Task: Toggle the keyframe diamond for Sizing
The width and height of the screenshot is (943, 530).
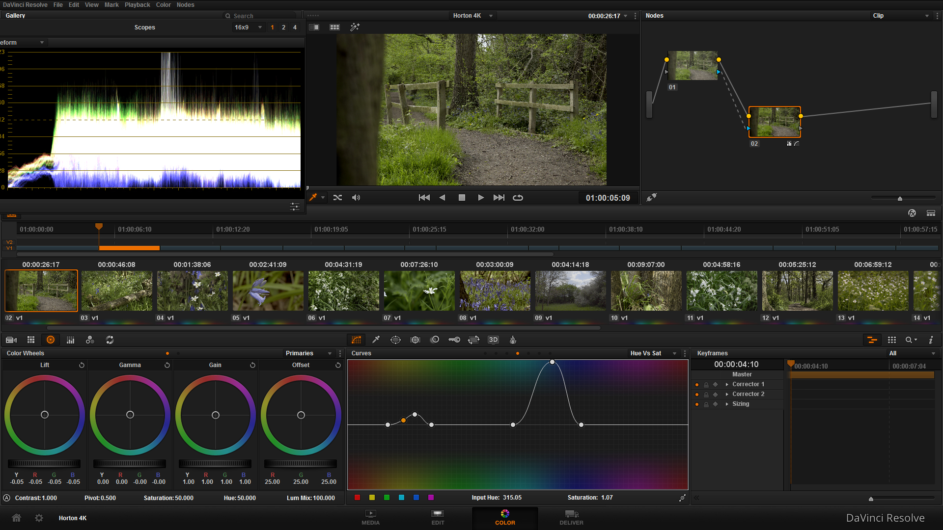Action: [x=715, y=404]
